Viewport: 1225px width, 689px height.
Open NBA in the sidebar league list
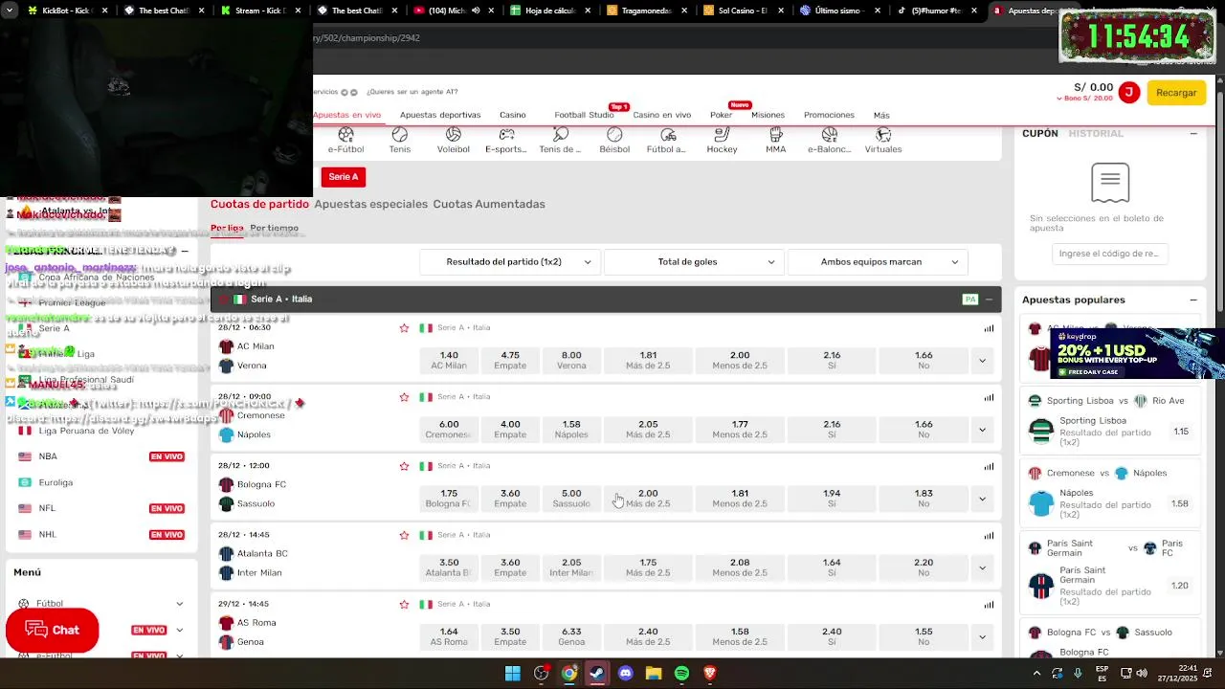coord(48,456)
